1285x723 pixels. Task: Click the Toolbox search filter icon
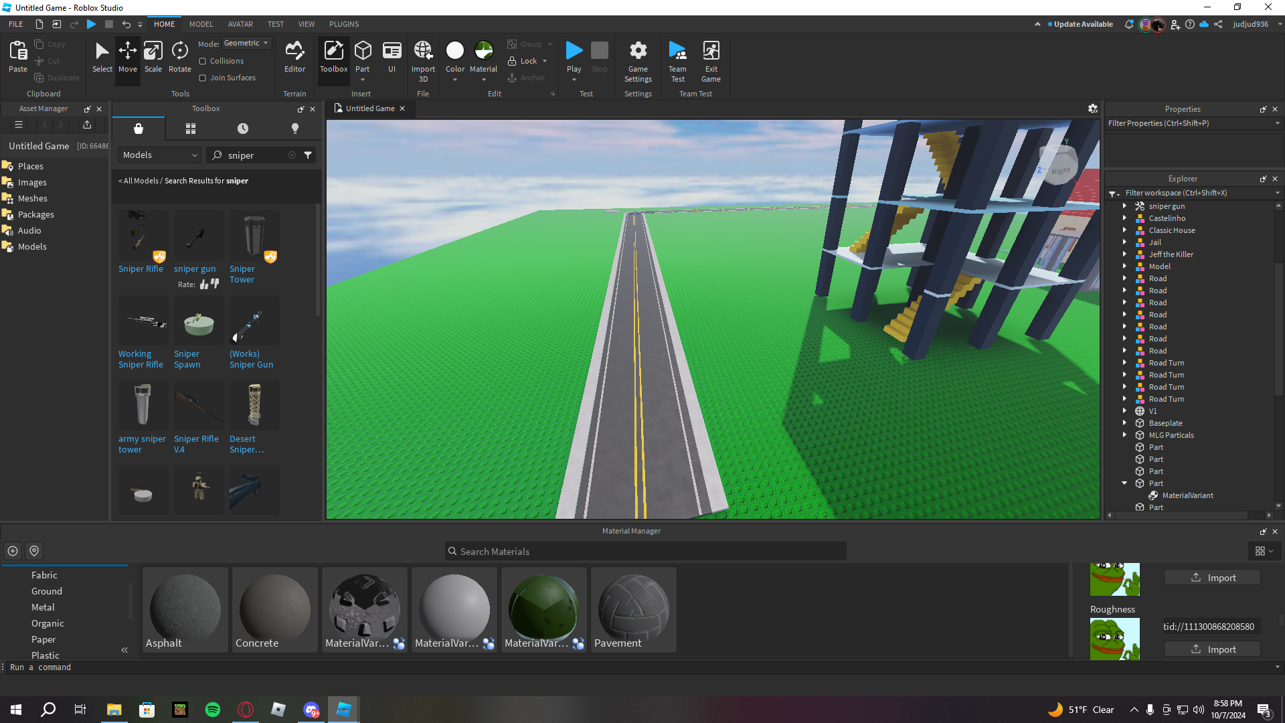[308, 155]
